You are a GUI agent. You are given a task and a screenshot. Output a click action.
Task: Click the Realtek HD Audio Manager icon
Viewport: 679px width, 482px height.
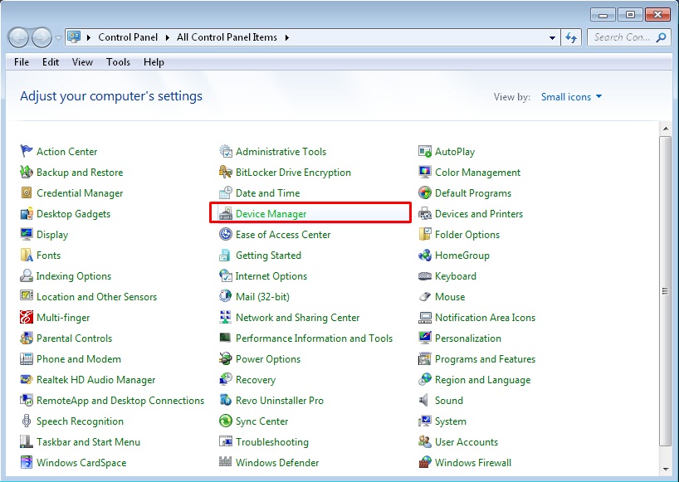click(x=27, y=379)
